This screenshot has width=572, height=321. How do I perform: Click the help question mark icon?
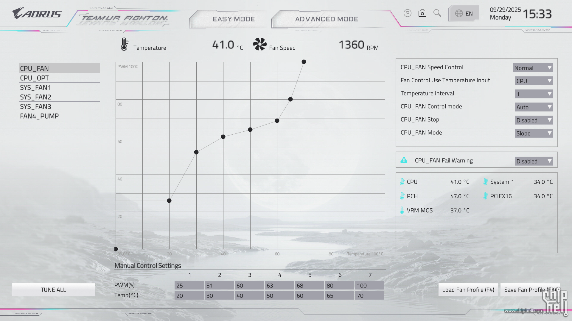pyautogui.click(x=408, y=13)
